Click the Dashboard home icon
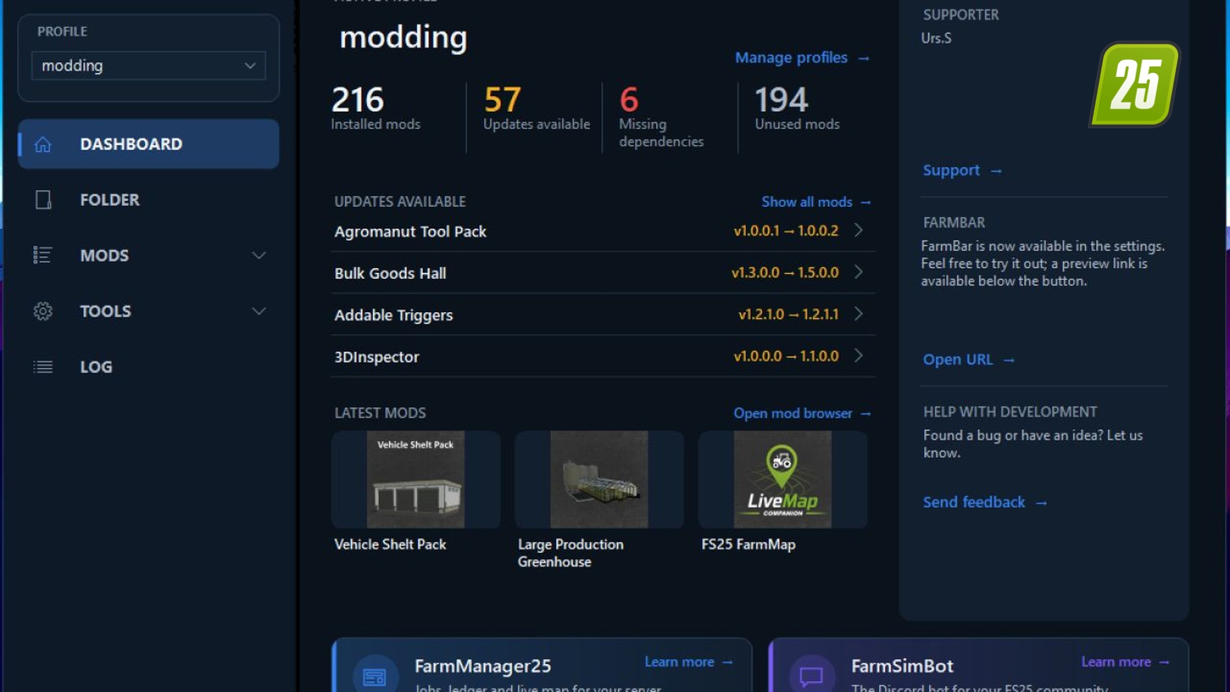Viewport: 1230px width, 692px height. (x=43, y=144)
